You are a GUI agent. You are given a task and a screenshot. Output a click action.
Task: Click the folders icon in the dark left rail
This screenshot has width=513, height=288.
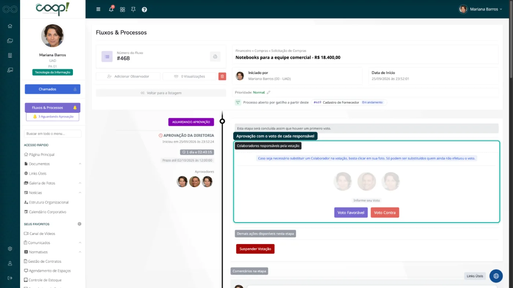[x=10, y=41]
